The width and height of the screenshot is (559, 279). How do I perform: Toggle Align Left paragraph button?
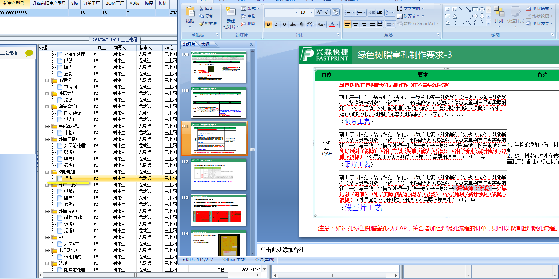pos(347,24)
